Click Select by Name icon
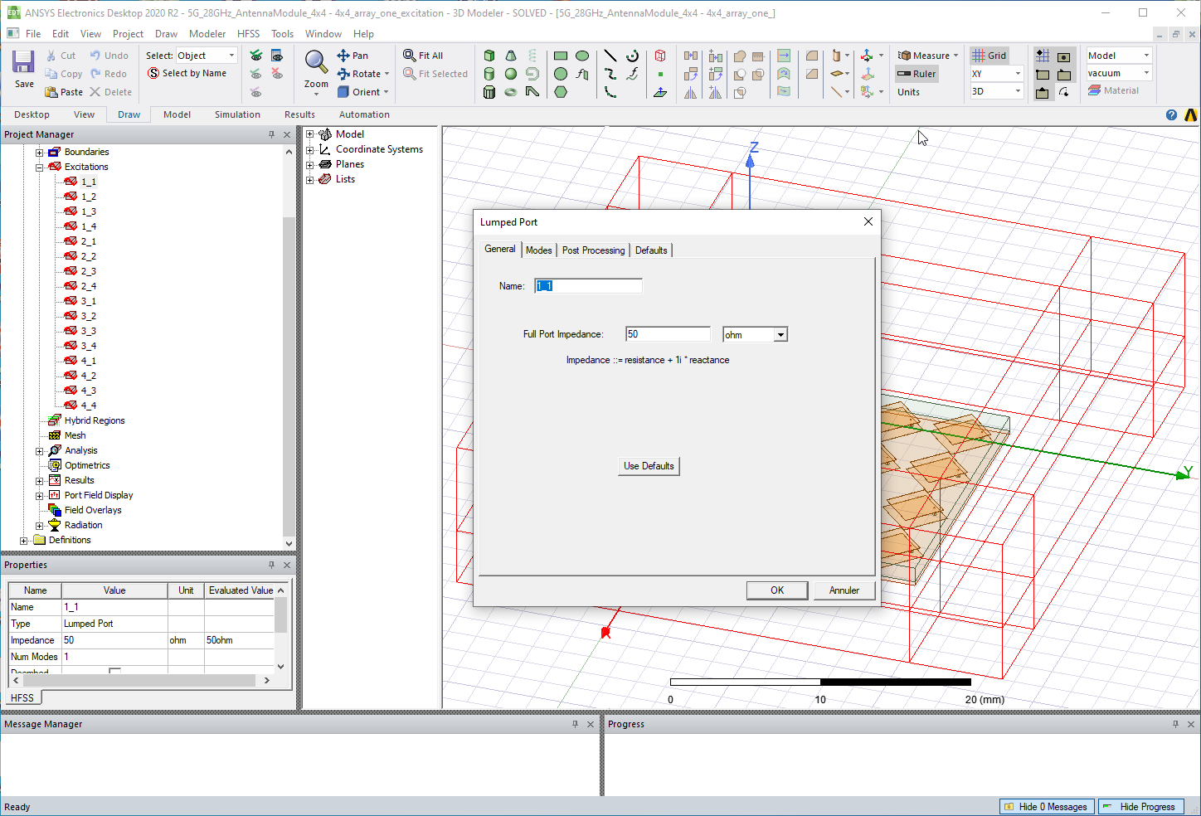This screenshot has height=816, width=1201. pos(153,73)
